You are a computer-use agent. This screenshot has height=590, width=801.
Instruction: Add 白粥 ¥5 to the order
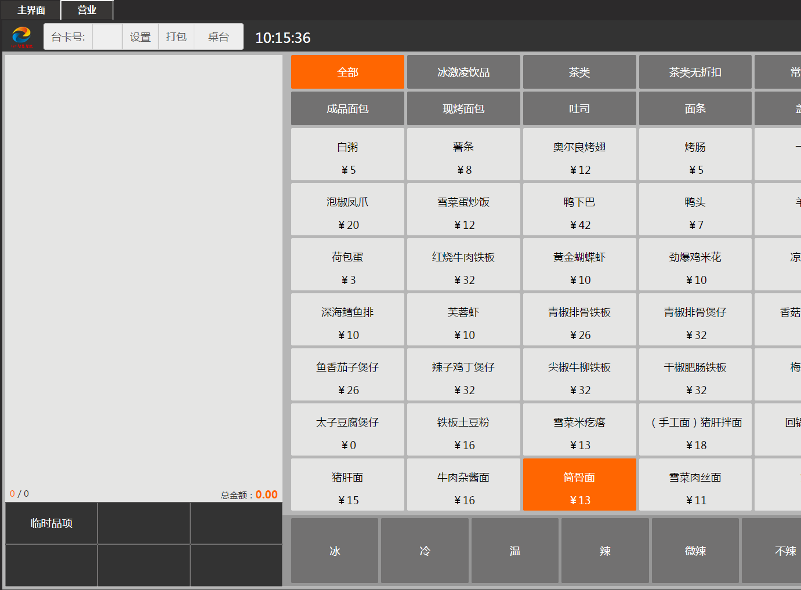(x=347, y=154)
